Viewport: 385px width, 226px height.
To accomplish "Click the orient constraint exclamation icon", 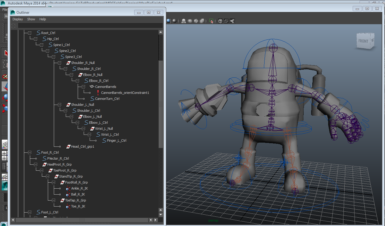I will click(98, 93).
